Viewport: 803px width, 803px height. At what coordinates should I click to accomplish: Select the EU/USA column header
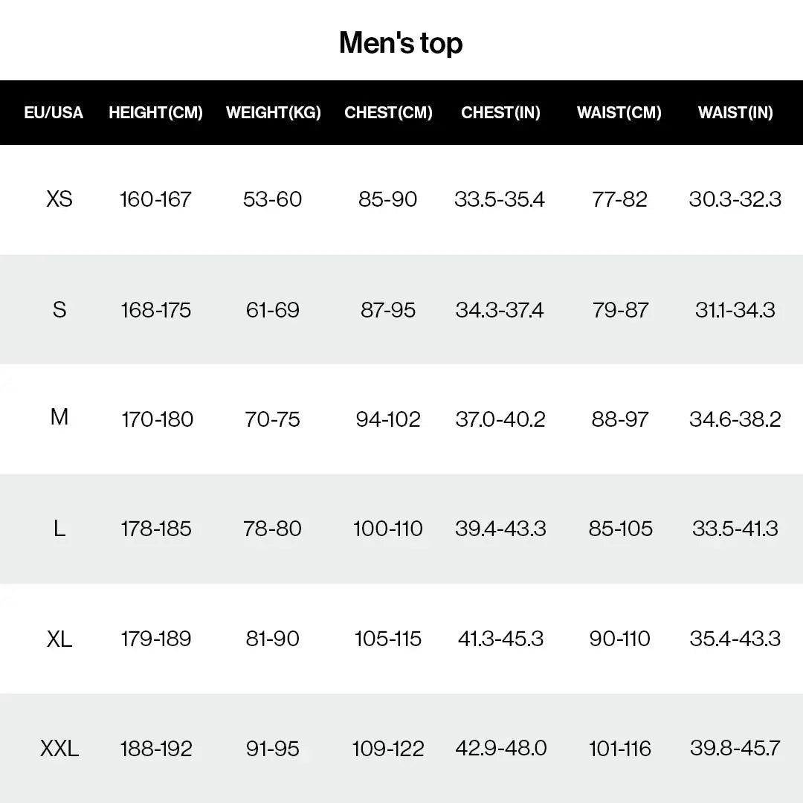coord(54,113)
